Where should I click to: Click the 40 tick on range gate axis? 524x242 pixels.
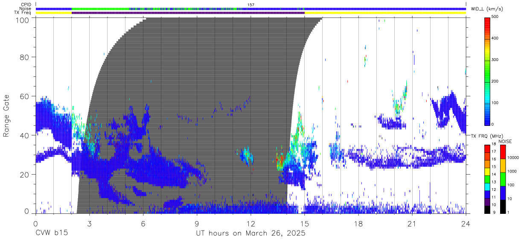25,135
